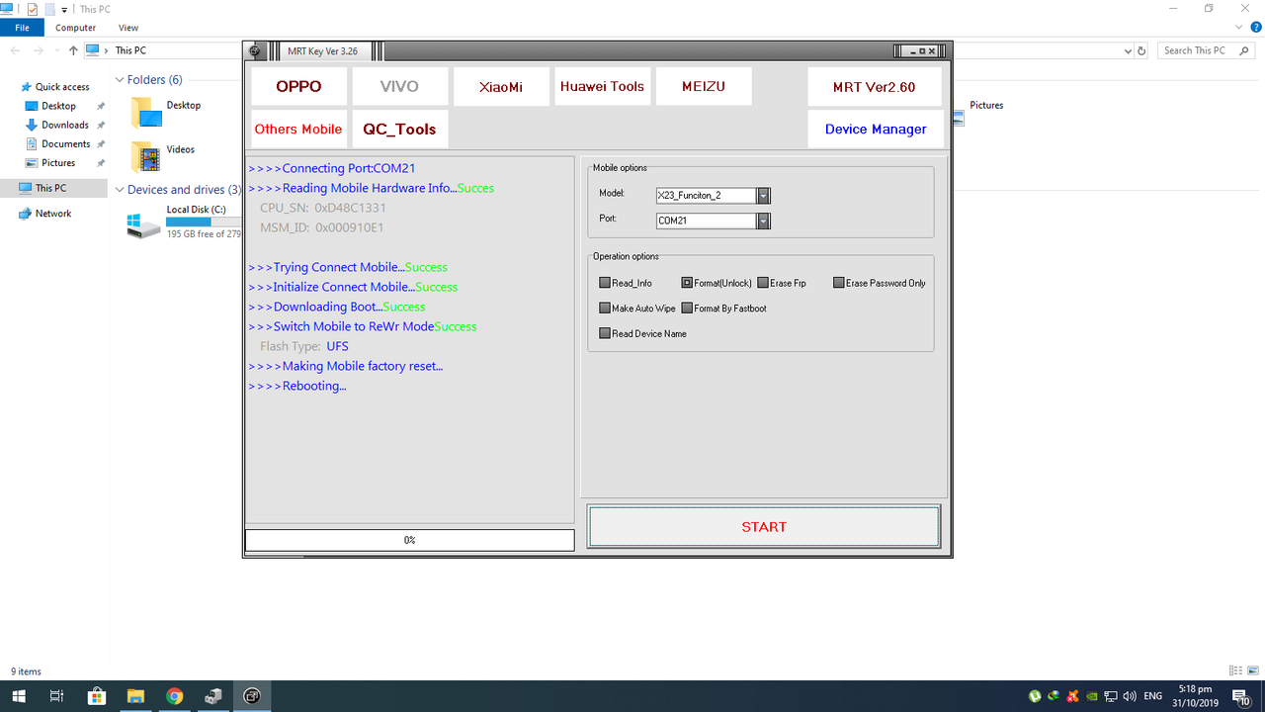Image resolution: width=1265 pixels, height=712 pixels.
Task: Open the Others Mobile tab
Action: click(298, 129)
